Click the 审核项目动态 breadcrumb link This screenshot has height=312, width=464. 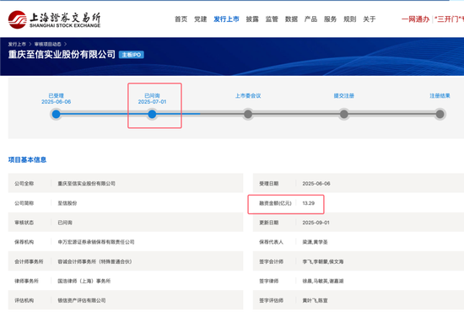[47, 44]
